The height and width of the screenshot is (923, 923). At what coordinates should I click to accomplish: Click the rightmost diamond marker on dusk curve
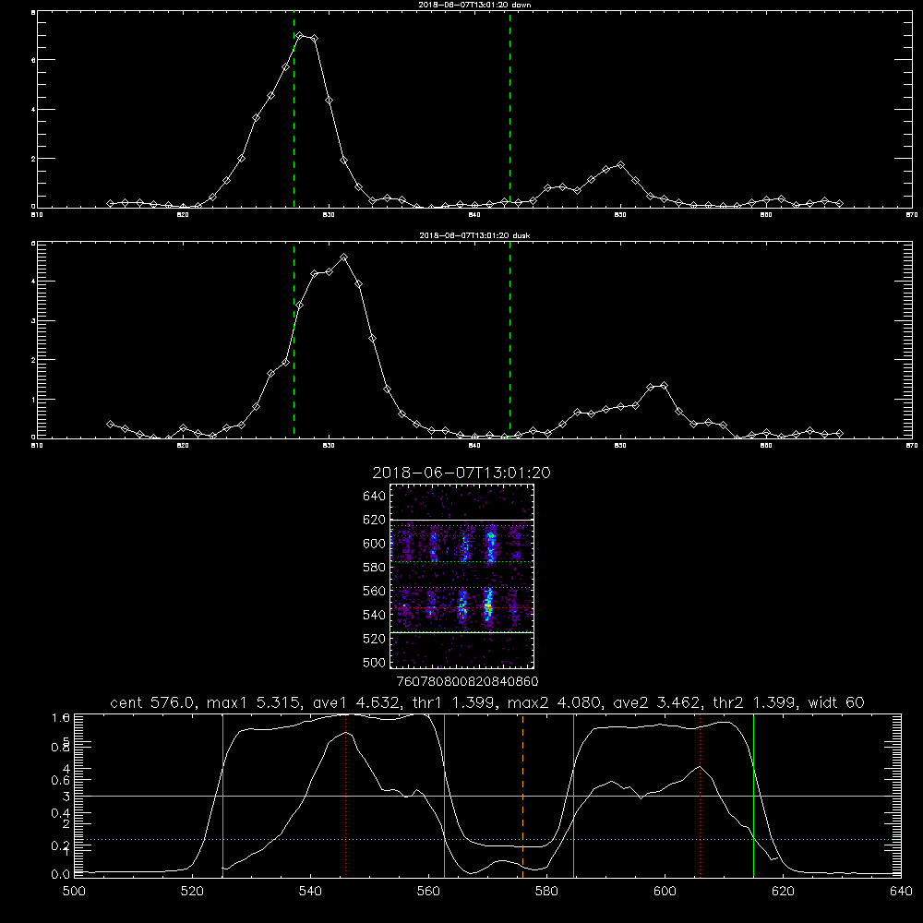pyautogui.click(x=839, y=433)
